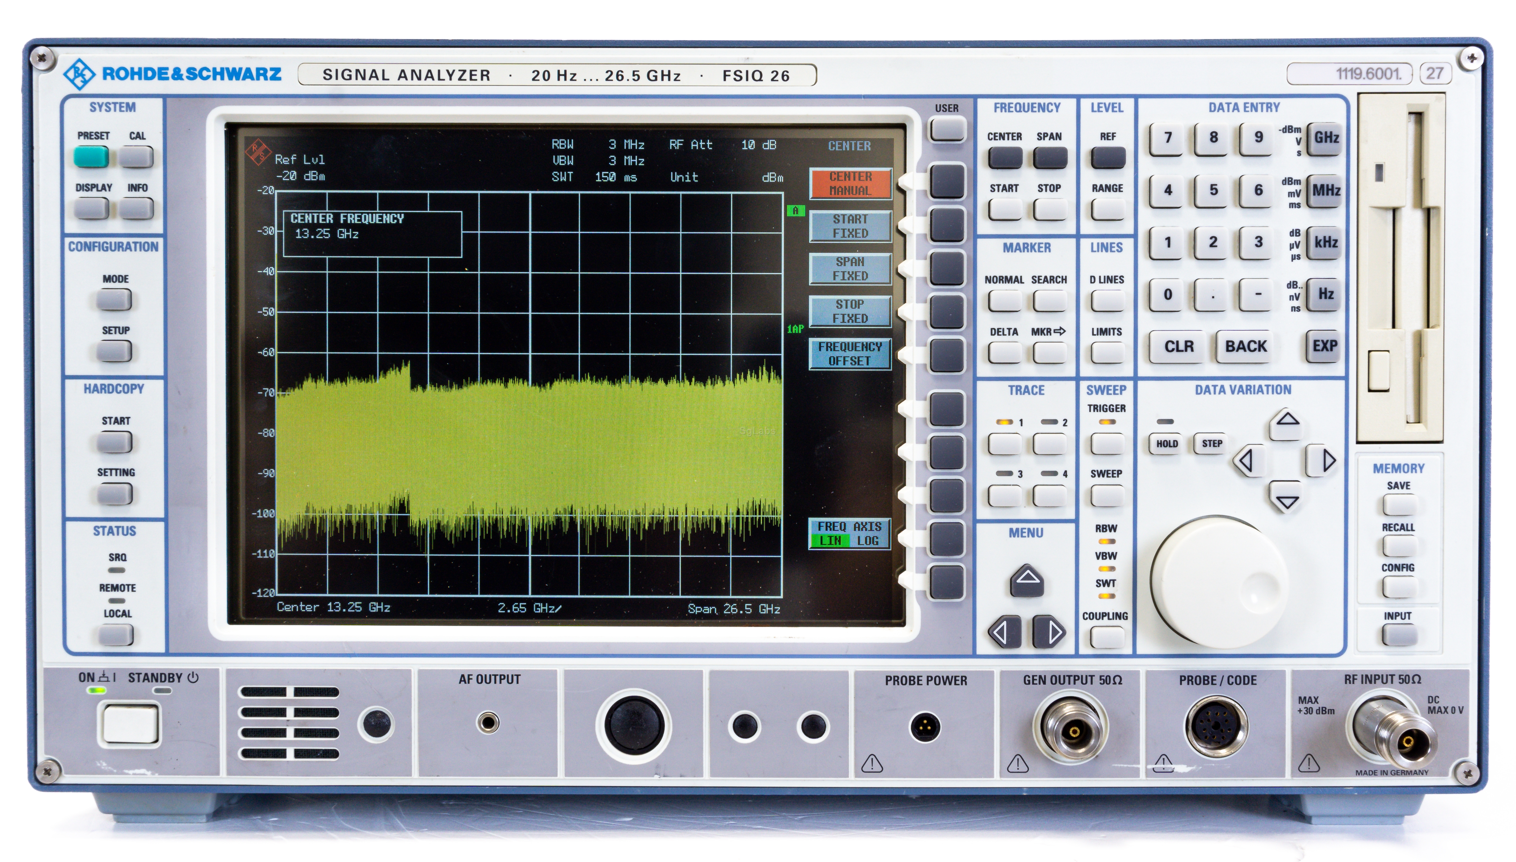Push the GHz unit key
The width and height of the screenshot is (1516, 862).
pyautogui.click(x=1325, y=139)
